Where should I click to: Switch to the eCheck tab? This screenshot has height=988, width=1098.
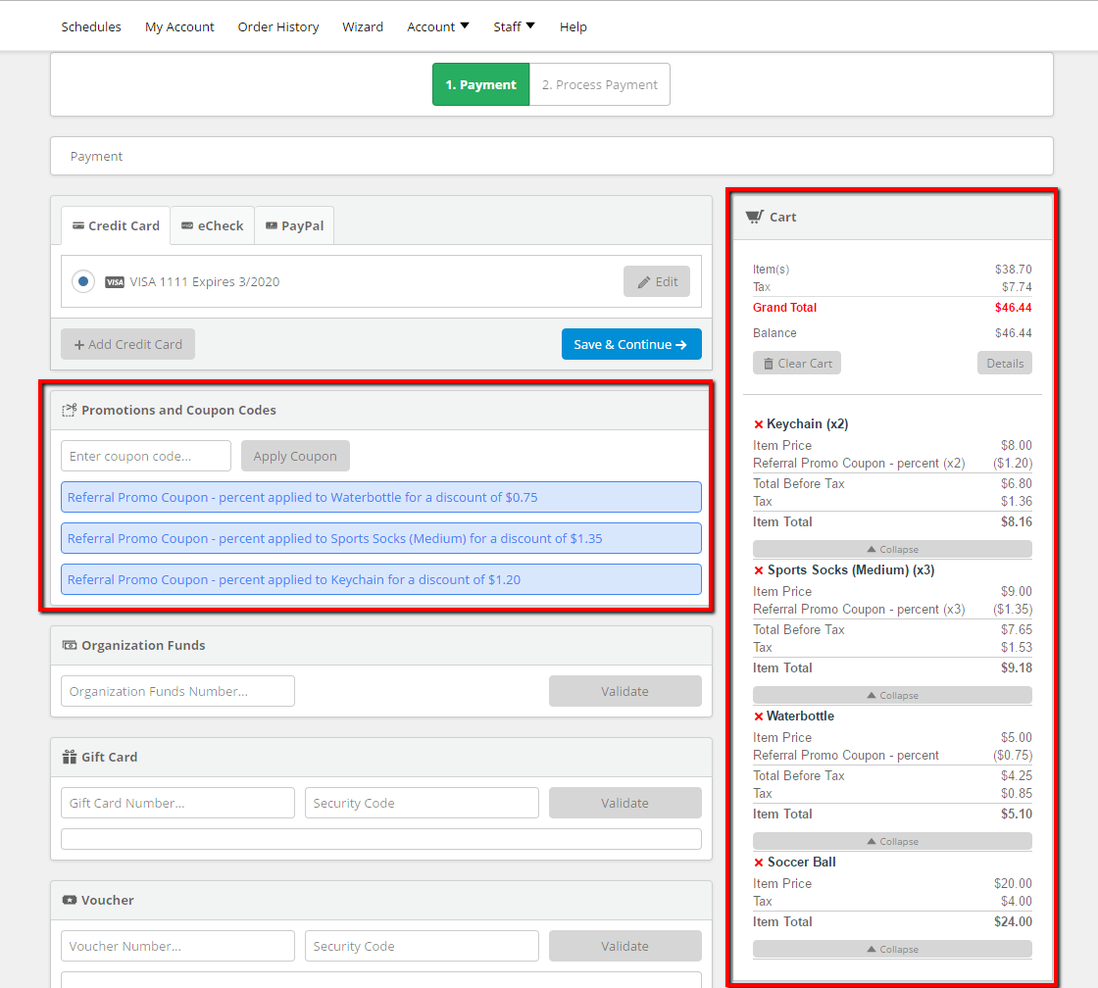(212, 225)
